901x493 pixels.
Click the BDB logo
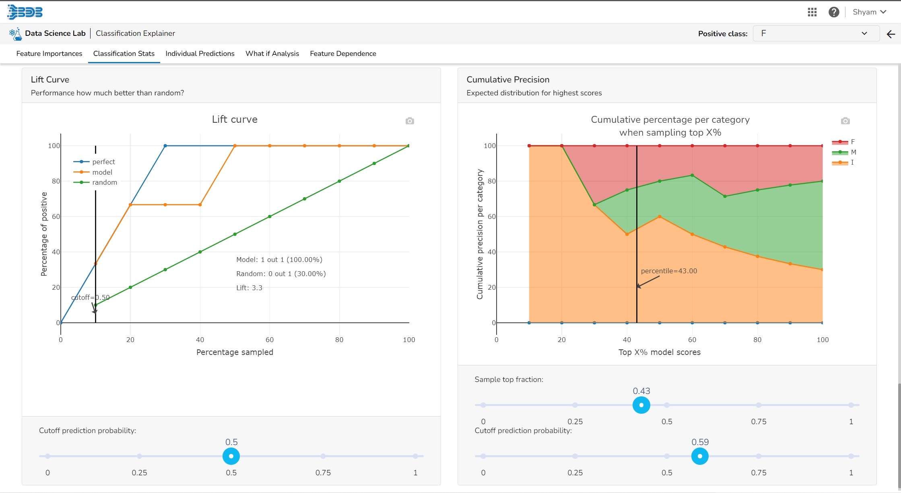[25, 12]
